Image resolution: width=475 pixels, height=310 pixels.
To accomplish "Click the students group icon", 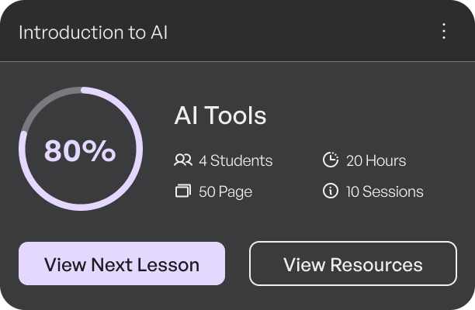I will pos(183,160).
